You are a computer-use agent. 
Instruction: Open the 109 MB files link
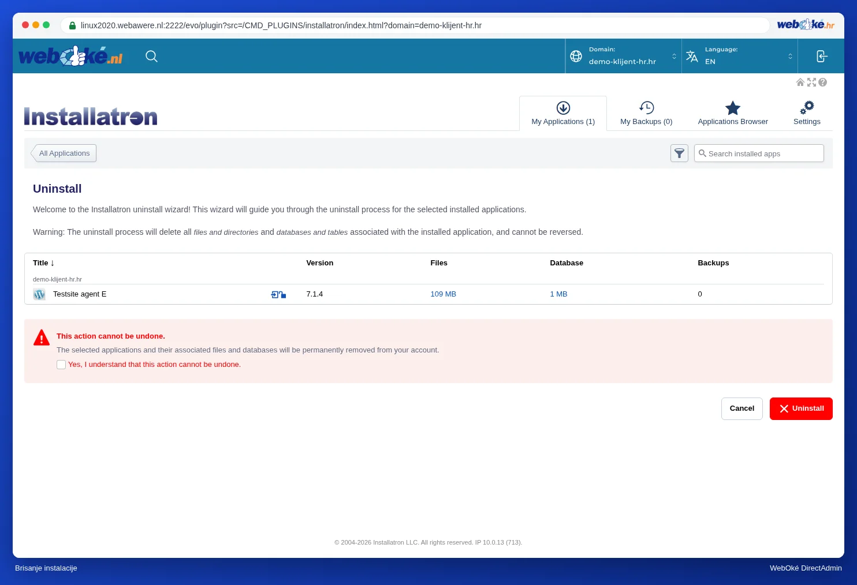click(x=443, y=294)
